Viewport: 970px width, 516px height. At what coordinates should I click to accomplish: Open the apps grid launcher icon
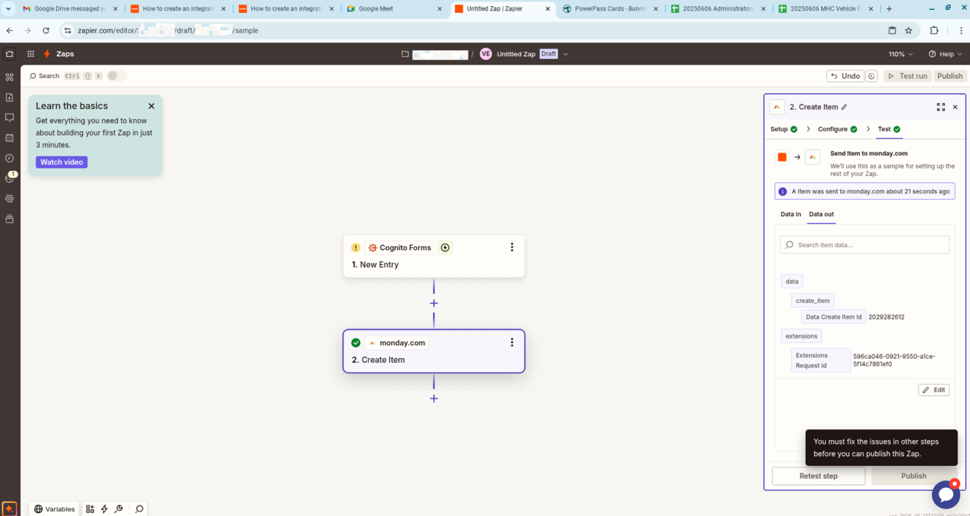[x=30, y=54]
